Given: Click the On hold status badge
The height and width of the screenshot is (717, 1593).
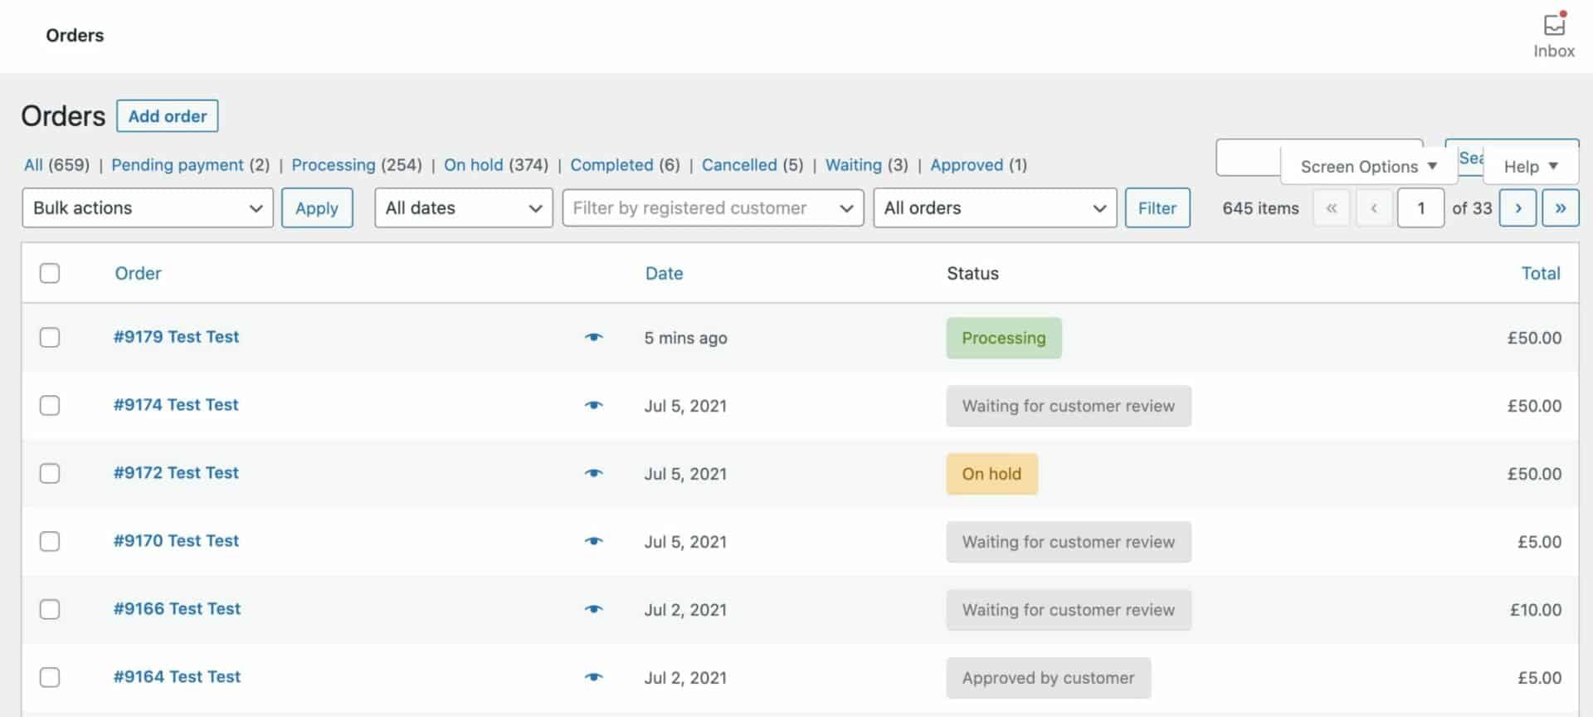Looking at the screenshot, I should click(x=991, y=474).
